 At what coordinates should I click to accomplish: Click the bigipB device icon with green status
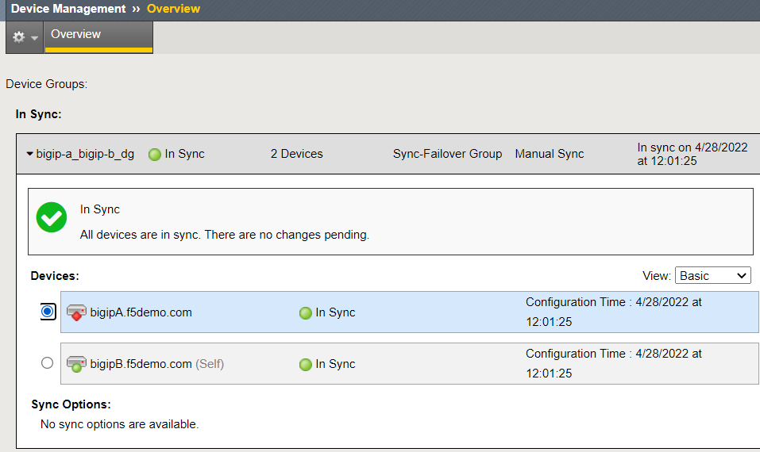(76, 364)
